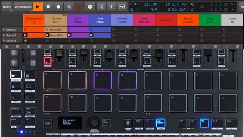Toggle the metronome icon
Image resolution: width=244 pixels, height=137 pixels.
click(x=192, y=10)
